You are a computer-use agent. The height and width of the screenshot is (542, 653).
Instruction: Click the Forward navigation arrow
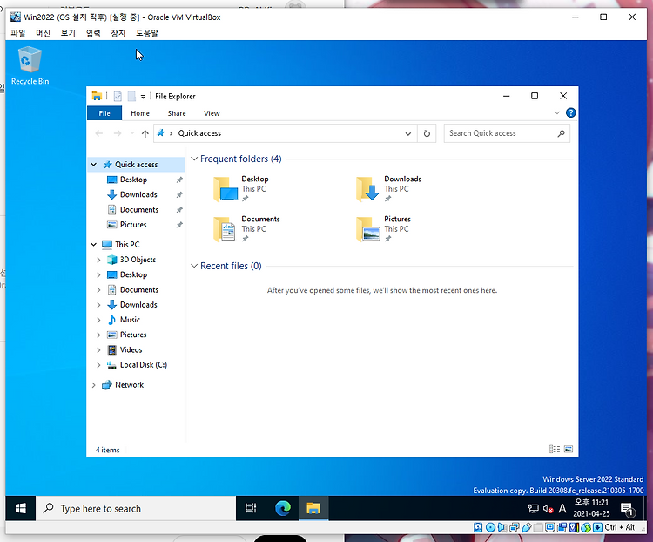click(x=118, y=133)
